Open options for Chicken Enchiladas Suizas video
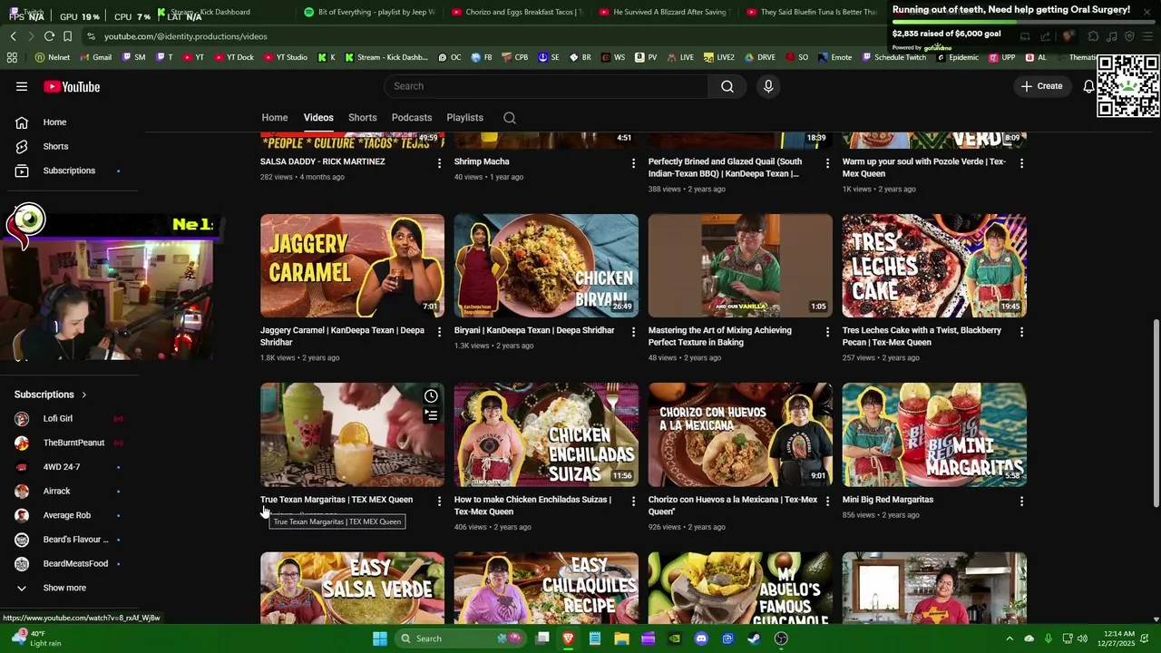 click(633, 501)
